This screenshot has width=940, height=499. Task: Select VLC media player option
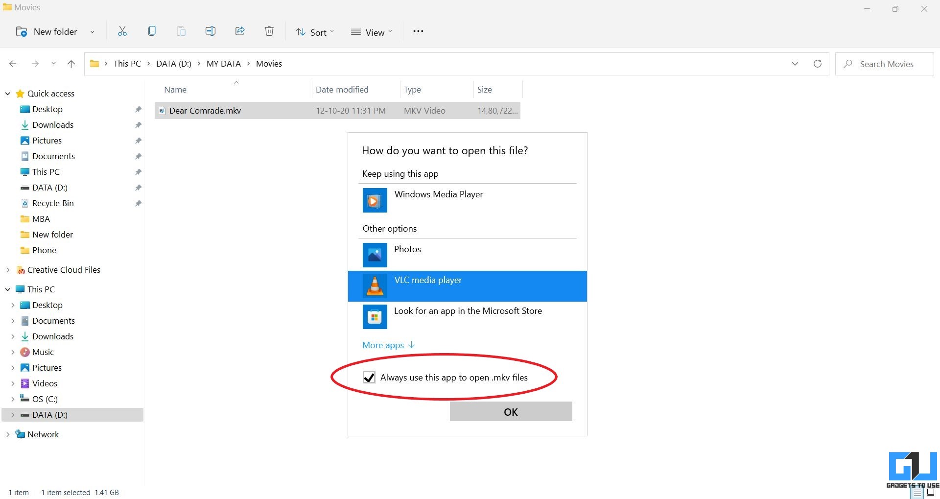[468, 286]
